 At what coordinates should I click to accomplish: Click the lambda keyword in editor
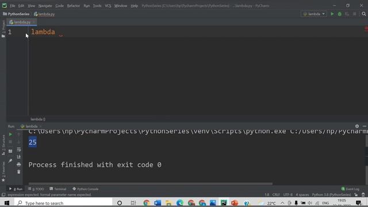tap(43, 32)
